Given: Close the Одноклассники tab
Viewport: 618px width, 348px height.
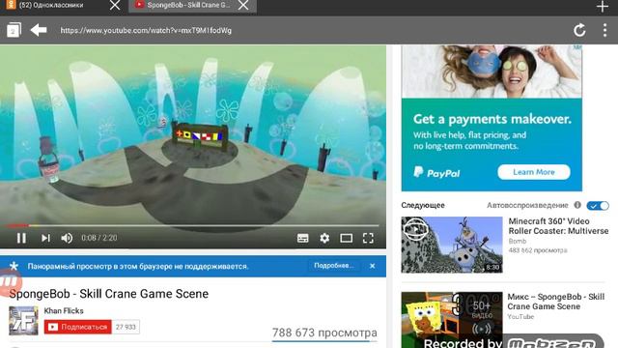Looking at the screenshot, I should click(x=115, y=5).
